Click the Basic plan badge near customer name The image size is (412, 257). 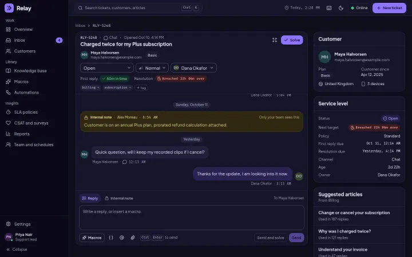point(152,55)
